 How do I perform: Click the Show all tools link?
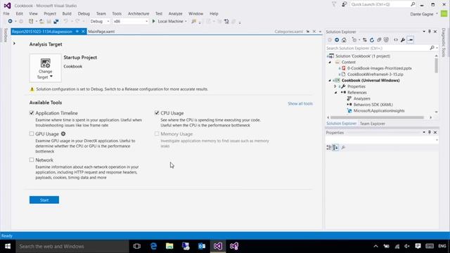(x=300, y=103)
